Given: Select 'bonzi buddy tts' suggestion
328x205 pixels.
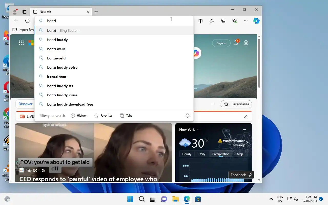Looking at the screenshot, I should pos(114,86).
